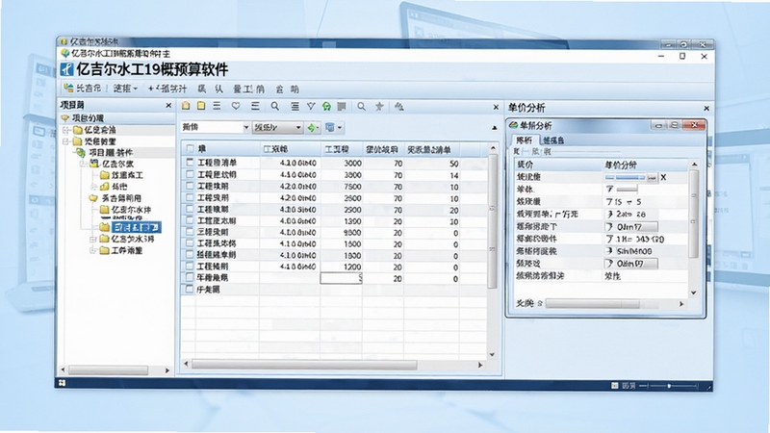
Task: Click the blue logo beside 亿吉尔水工19概预算软件
Action: coord(66,69)
